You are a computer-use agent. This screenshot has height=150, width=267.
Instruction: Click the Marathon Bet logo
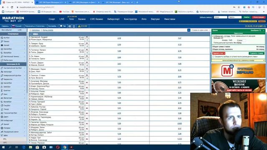13,19
